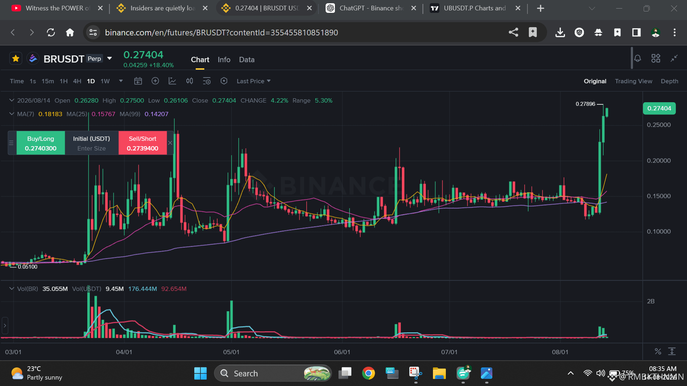This screenshot has width=687, height=386.
Task: Open the browser downloads icon
Action: coord(560,33)
